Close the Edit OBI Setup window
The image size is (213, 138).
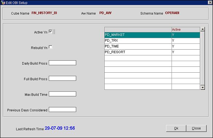point(210,3)
